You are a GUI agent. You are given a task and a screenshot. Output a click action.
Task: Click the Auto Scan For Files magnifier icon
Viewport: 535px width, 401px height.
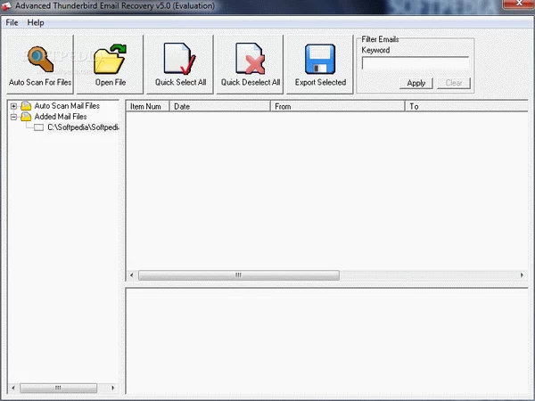point(40,60)
